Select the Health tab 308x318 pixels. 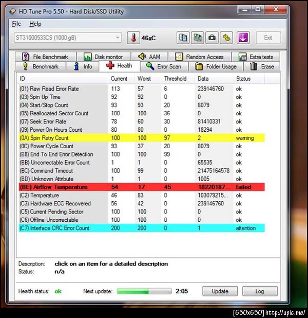(120, 66)
